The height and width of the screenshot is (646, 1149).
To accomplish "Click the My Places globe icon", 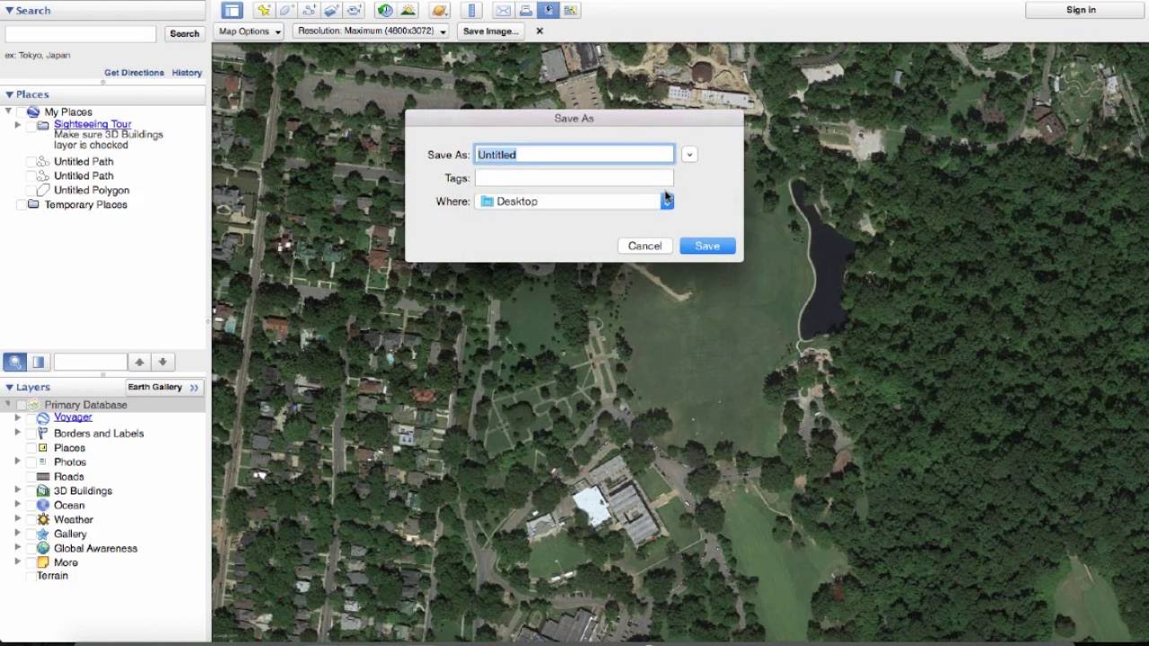I will click(33, 112).
